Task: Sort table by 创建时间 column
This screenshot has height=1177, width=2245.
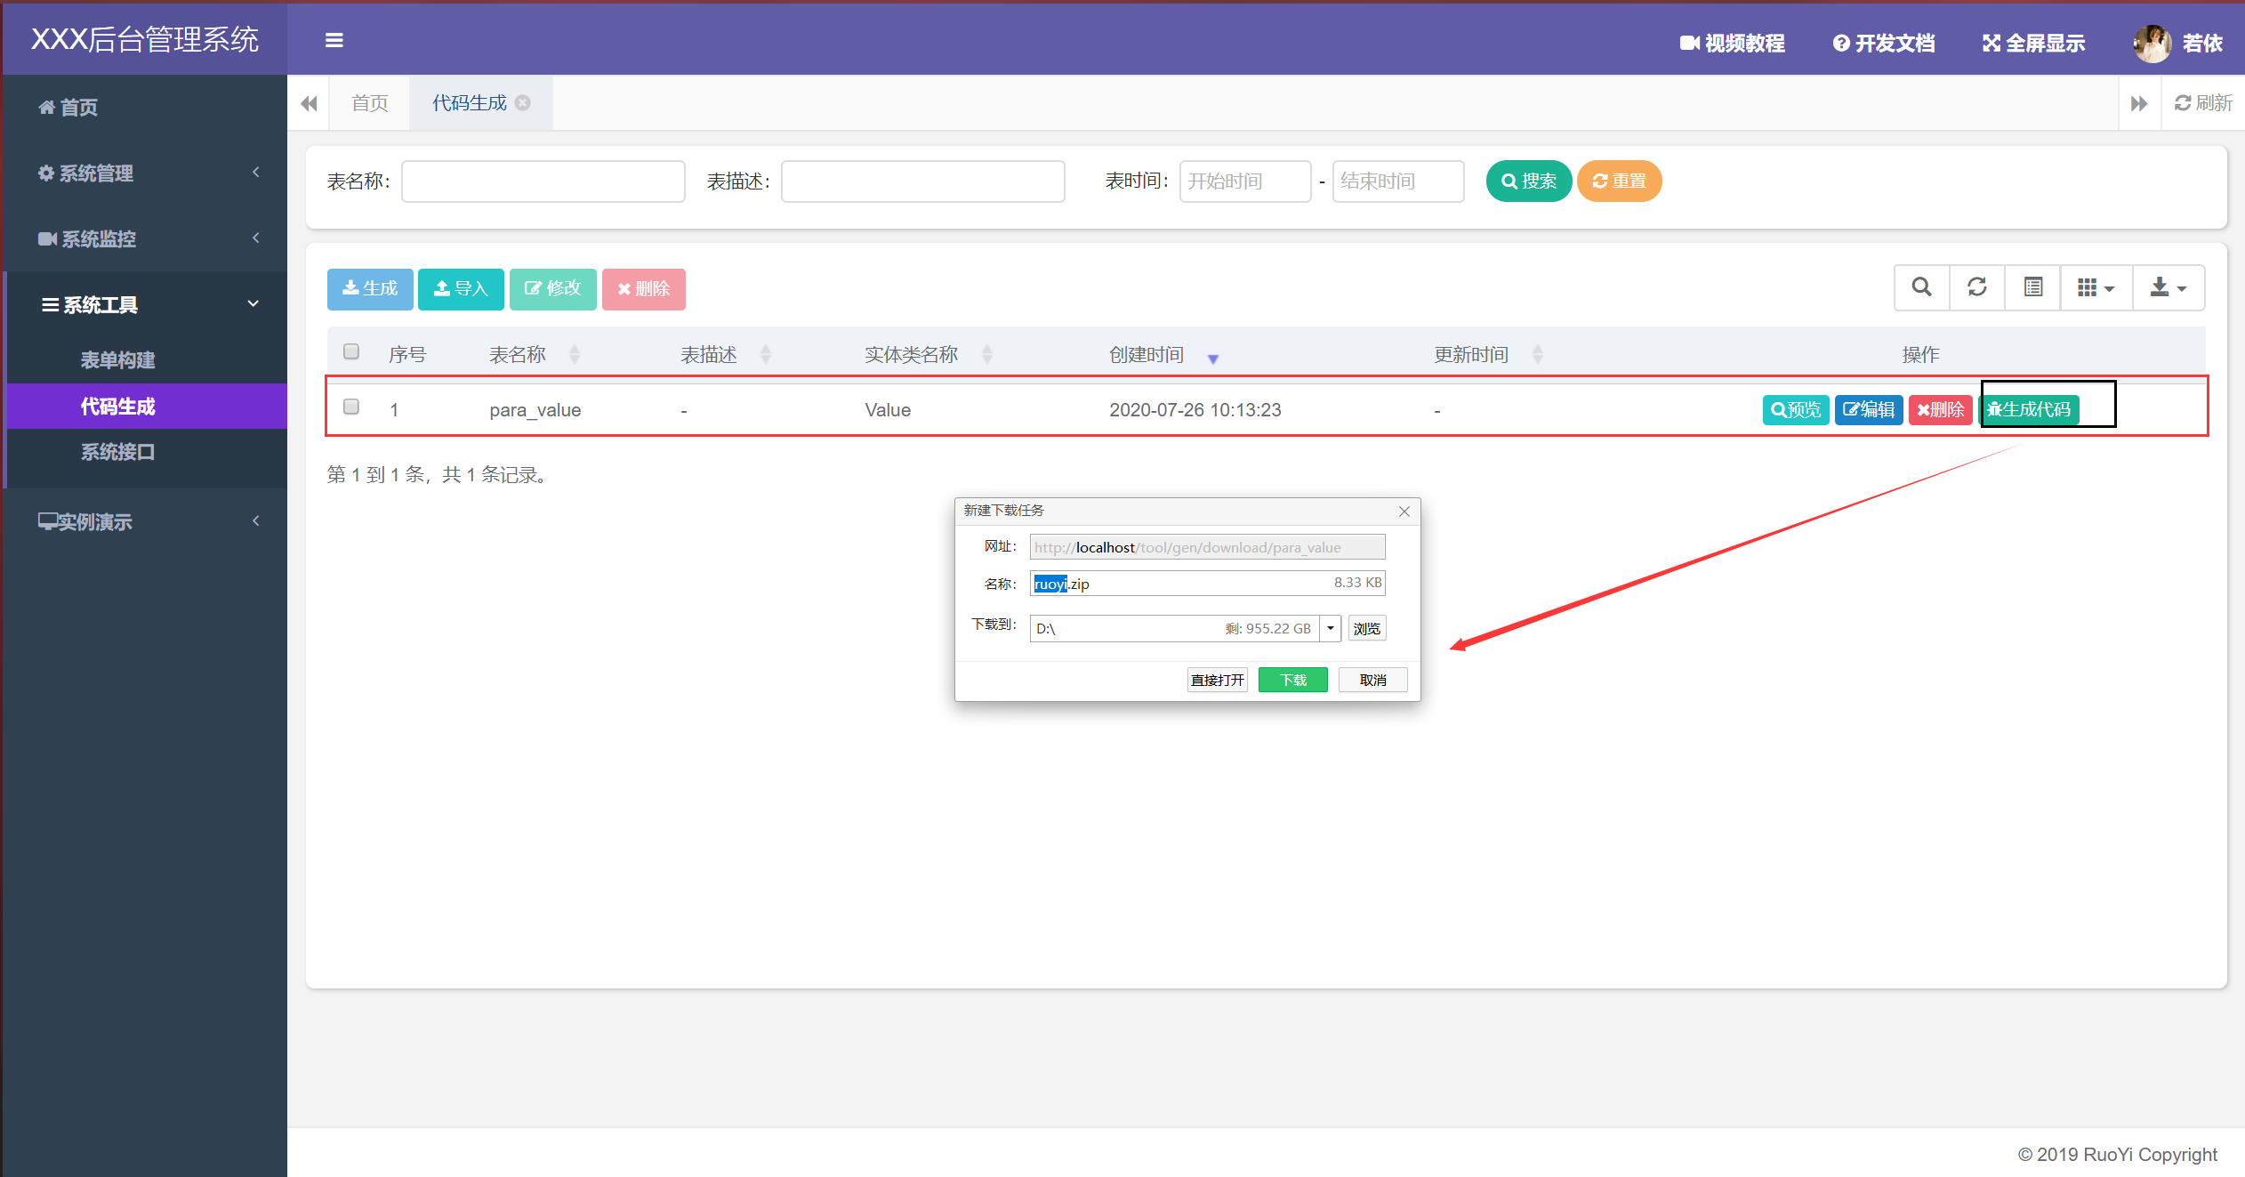Action: 1146,353
